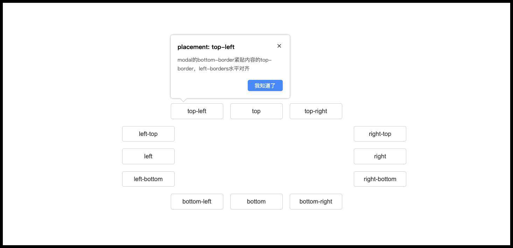Click the right placement button
Image resolution: width=513 pixels, height=248 pixels.
(x=380, y=156)
